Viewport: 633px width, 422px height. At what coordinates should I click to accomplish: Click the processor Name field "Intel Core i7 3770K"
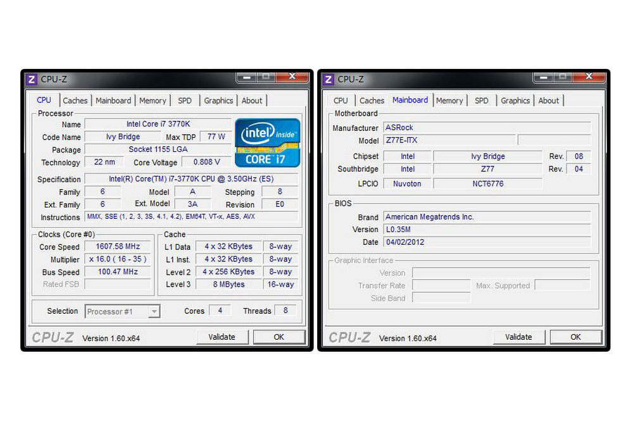pos(158,124)
